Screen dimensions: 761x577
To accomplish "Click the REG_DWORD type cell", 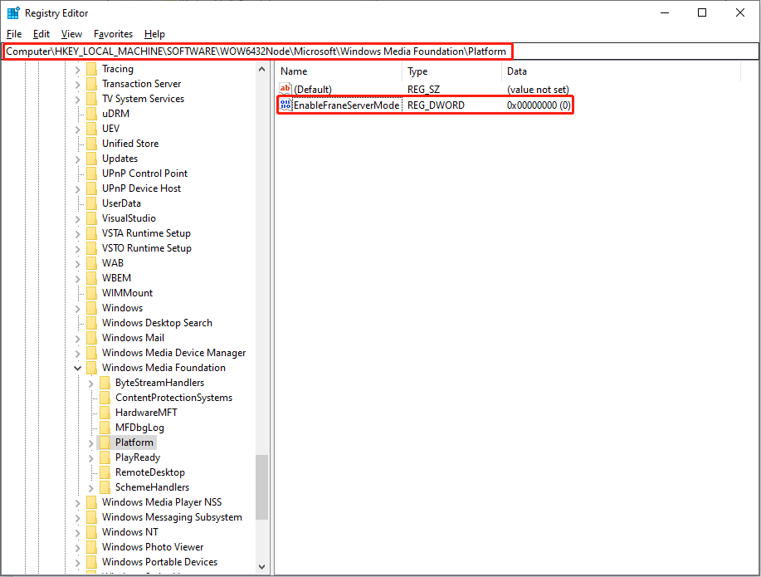I will pos(436,105).
